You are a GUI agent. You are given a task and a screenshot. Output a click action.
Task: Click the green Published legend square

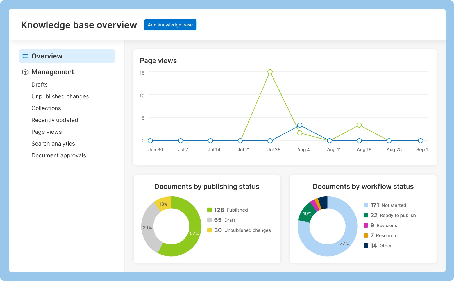[x=210, y=210]
